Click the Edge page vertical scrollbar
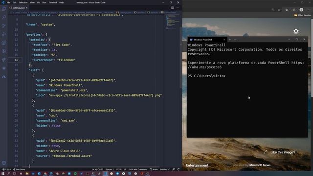313x176 pixels. [x=312, y=58]
